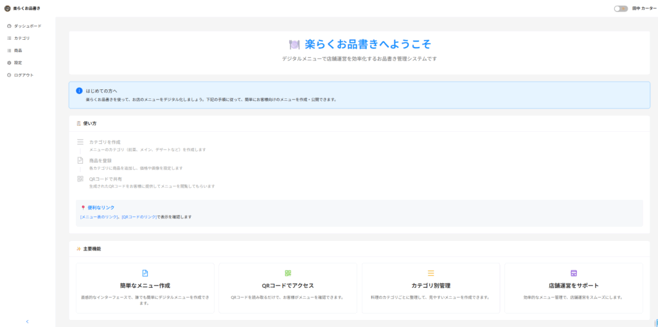
Task: Click the purple 店舗運営をサポート icon
Action: pos(574,273)
